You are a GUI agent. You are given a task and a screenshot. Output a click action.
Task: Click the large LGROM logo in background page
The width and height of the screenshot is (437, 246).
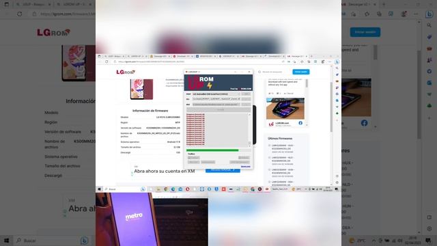pos(53,32)
